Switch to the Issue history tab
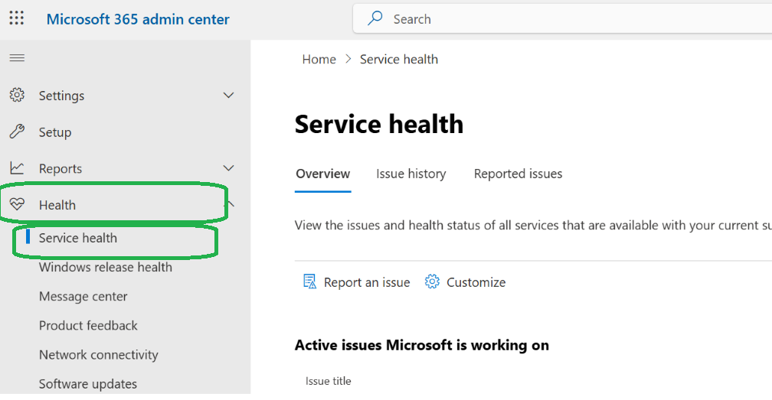The width and height of the screenshot is (772, 400). click(411, 174)
